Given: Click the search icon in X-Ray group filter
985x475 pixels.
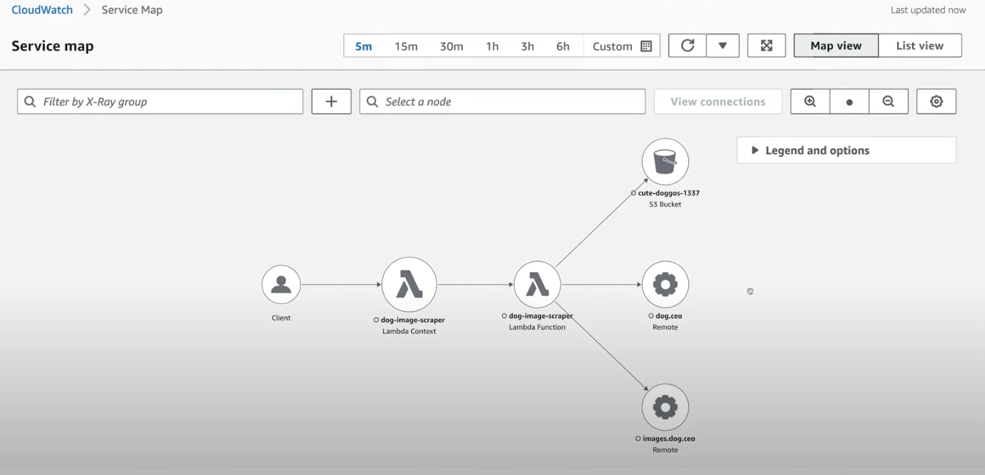Looking at the screenshot, I should pos(30,101).
